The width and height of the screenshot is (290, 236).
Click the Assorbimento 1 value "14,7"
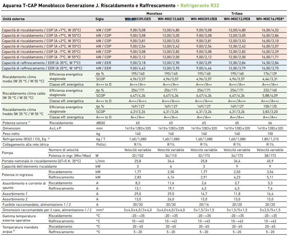coord(204,194)
